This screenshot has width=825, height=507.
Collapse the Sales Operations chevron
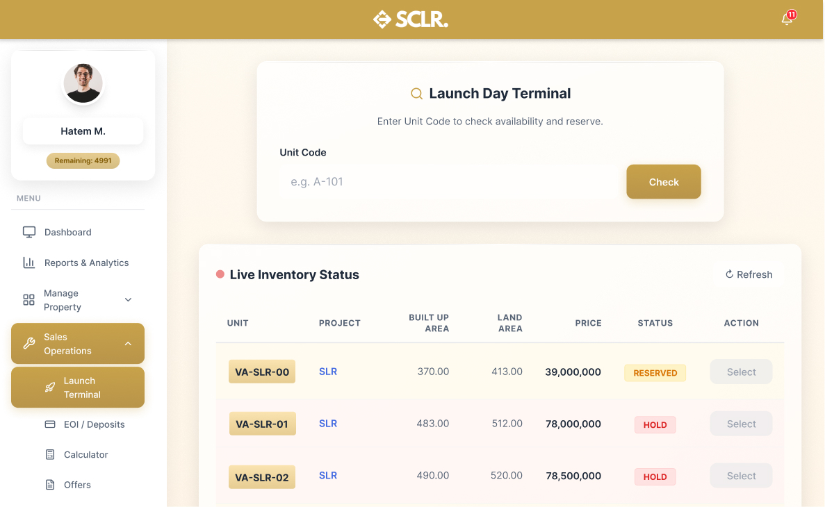point(128,343)
